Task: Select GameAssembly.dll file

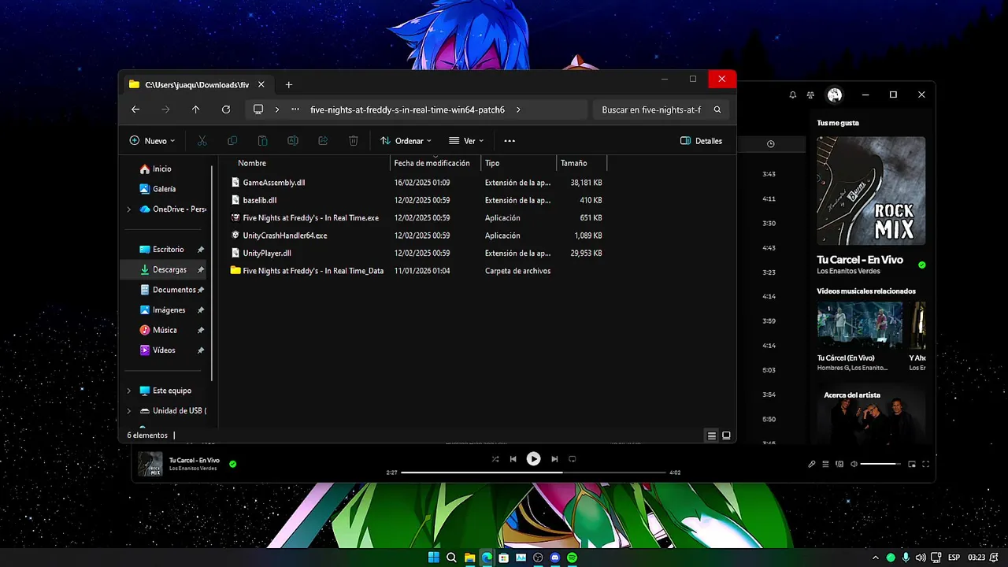Action: point(273,183)
